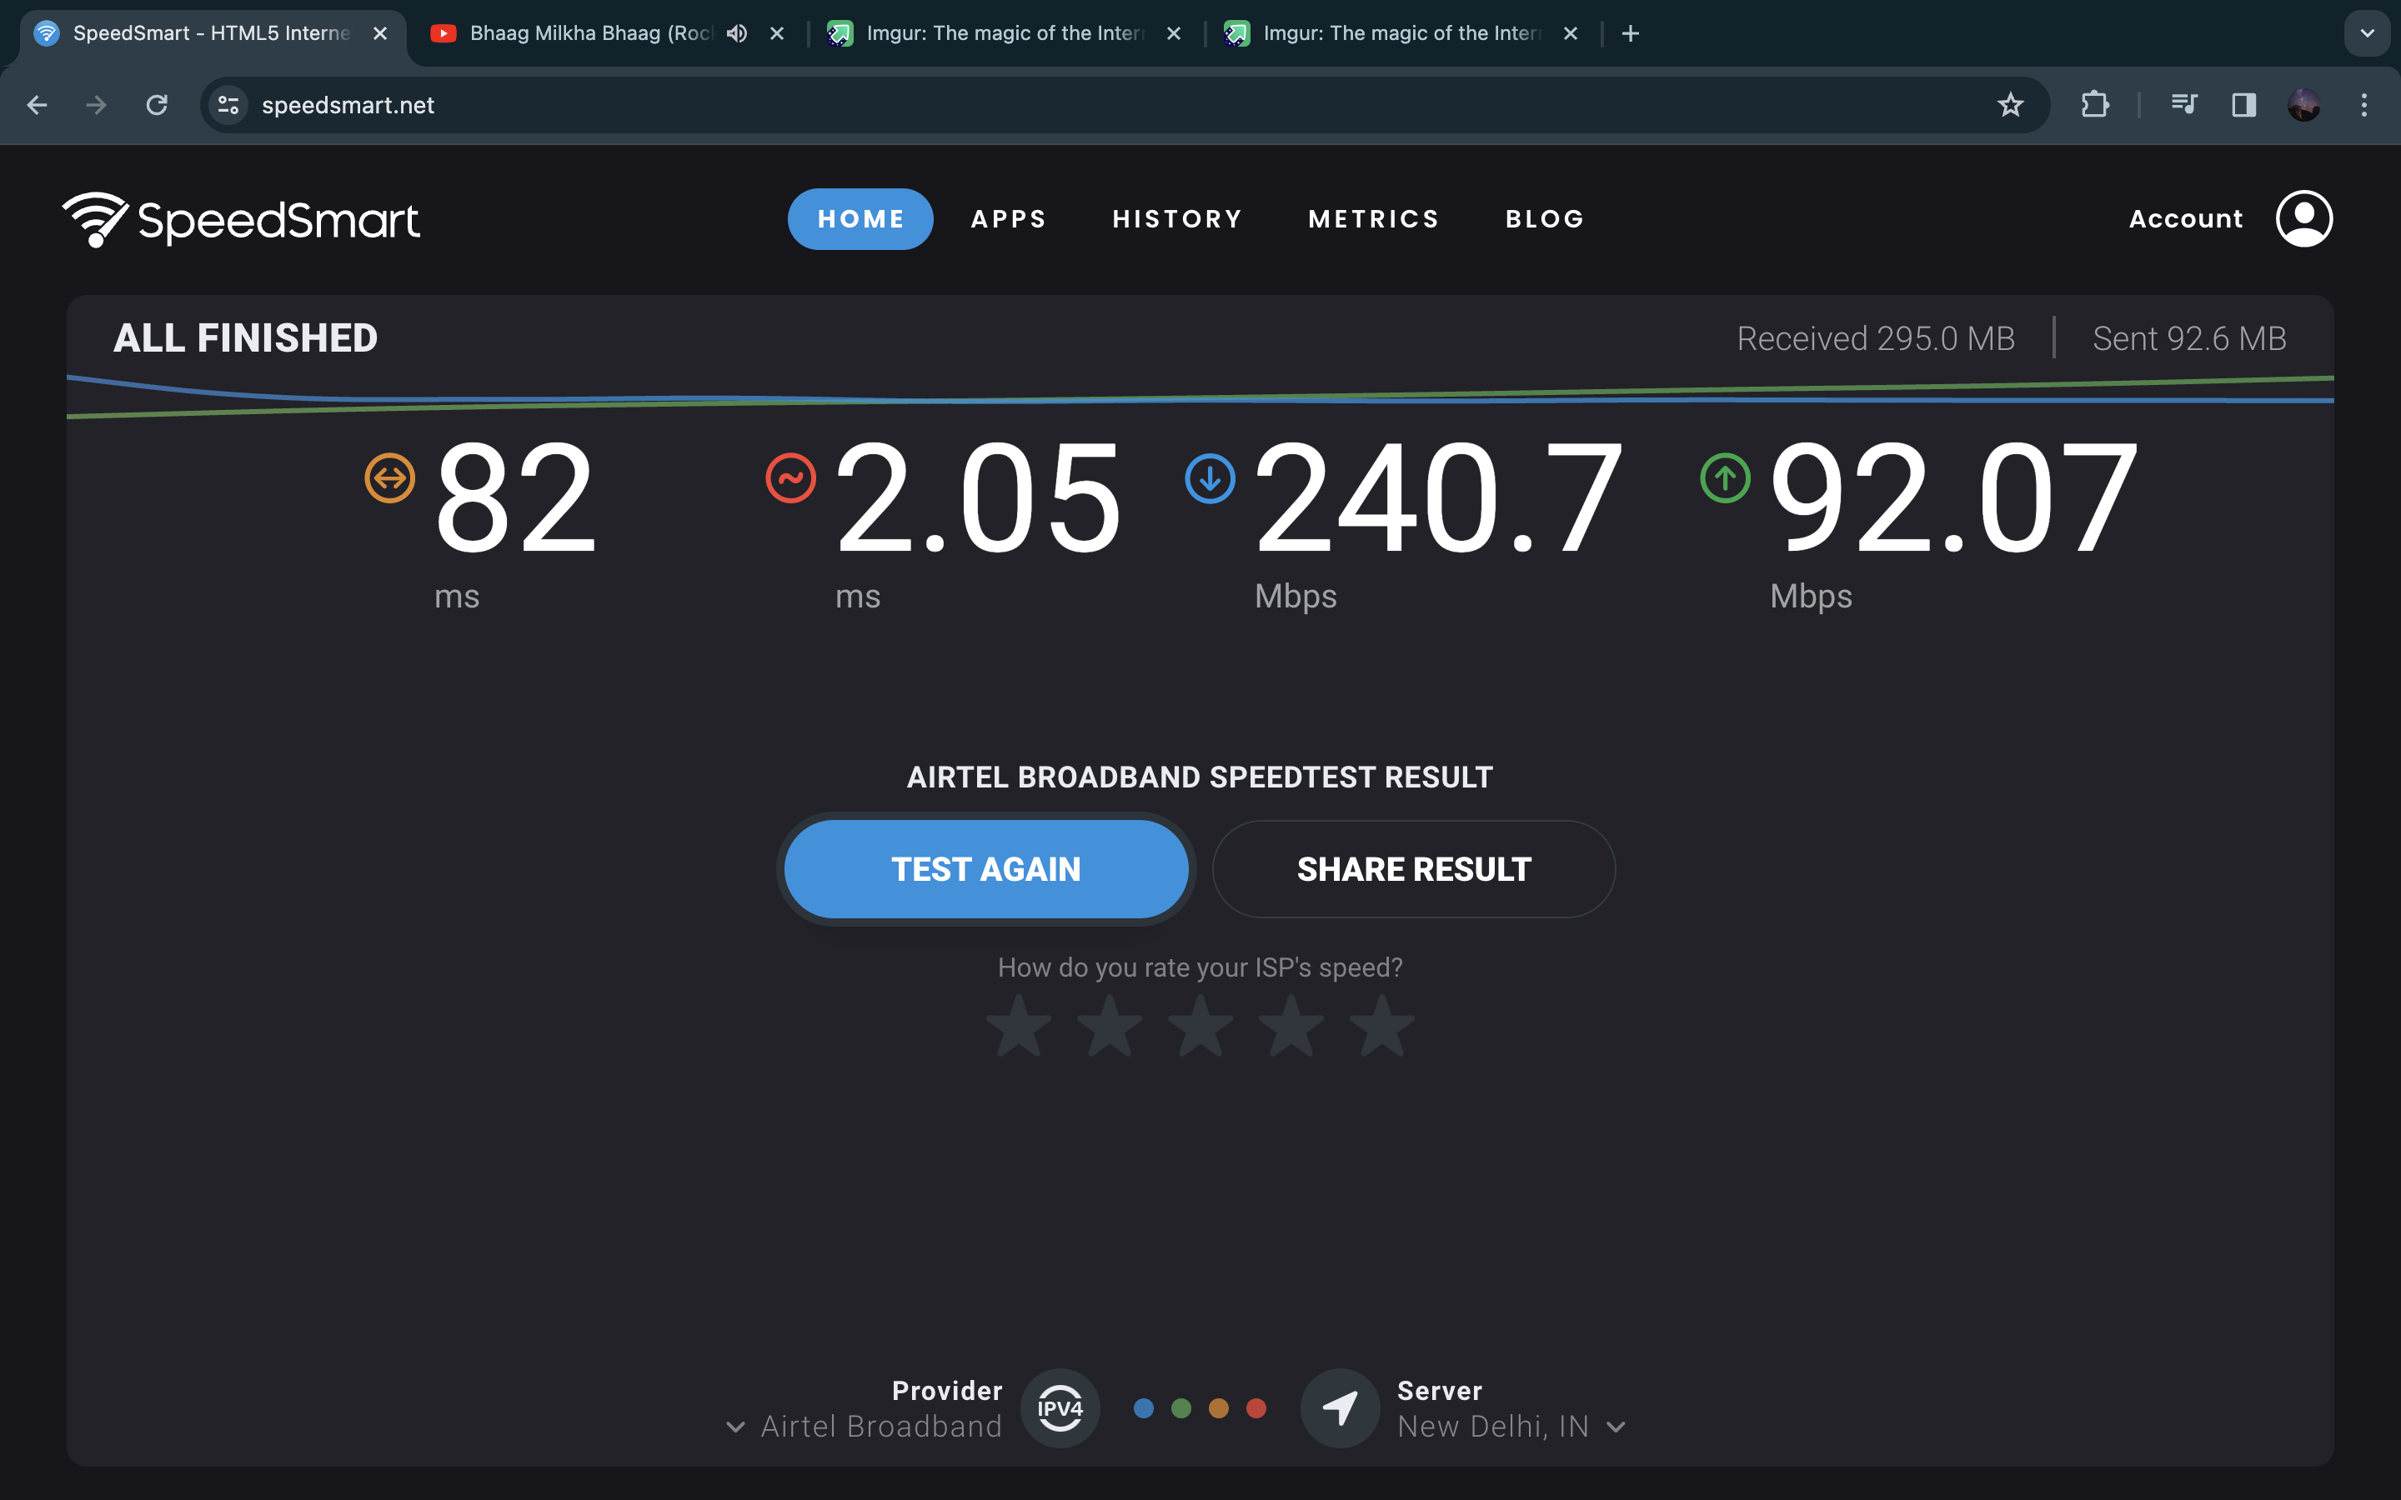The height and width of the screenshot is (1500, 2401).
Task: Click the SpeedSmart logo
Action: pyautogui.click(x=241, y=219)
